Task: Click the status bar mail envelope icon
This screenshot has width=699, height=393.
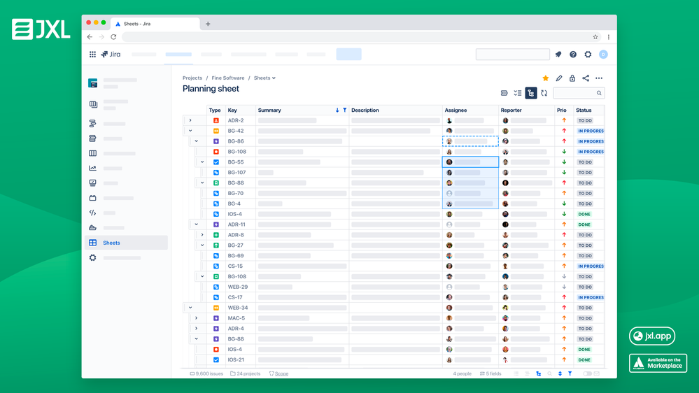Action: (597, 374)
